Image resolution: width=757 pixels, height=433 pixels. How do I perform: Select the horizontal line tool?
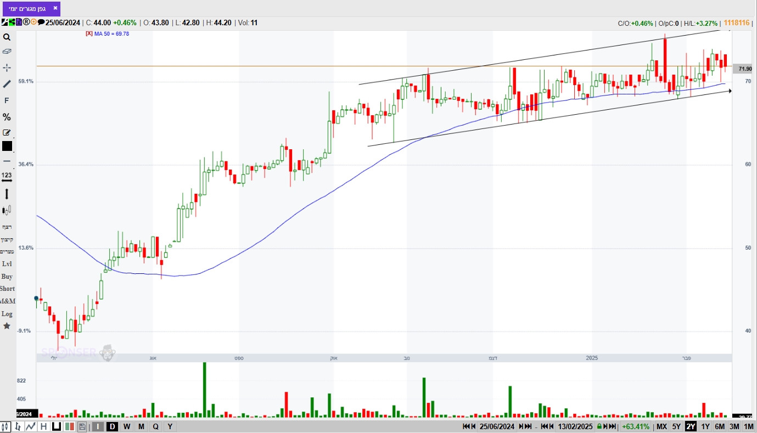[7, 161]
